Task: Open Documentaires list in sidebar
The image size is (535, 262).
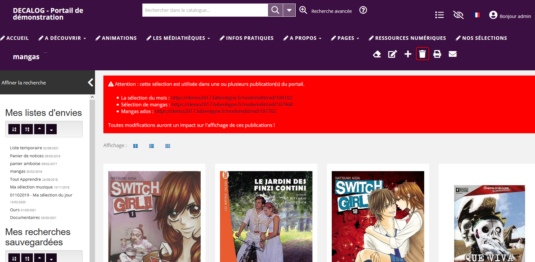Action: coord(25,217)
